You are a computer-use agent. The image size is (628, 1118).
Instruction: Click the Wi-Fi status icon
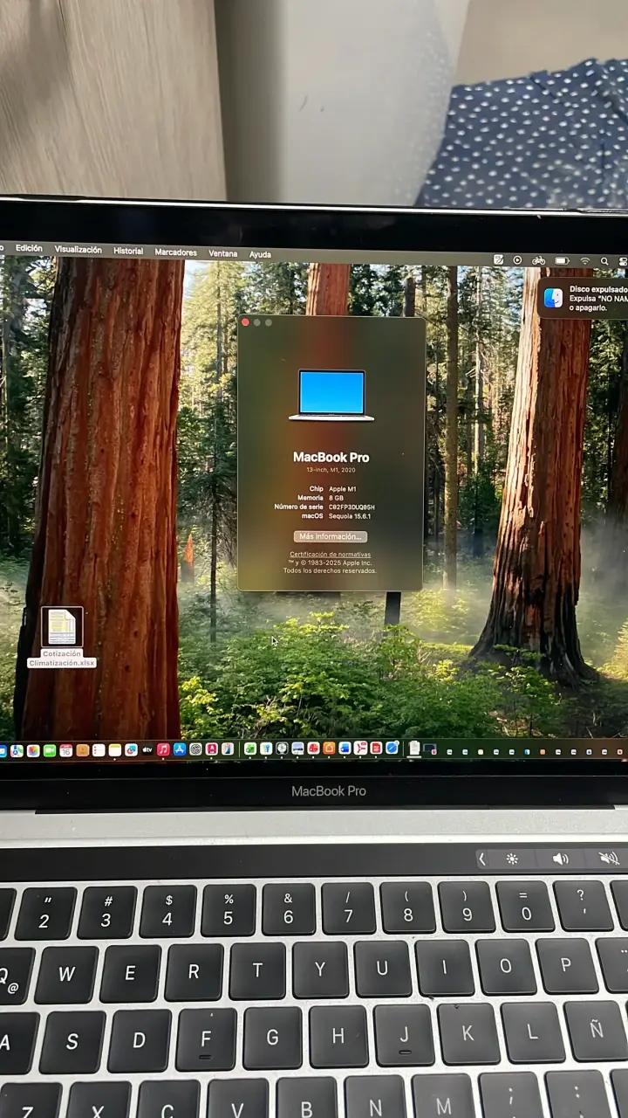[584, 261]
